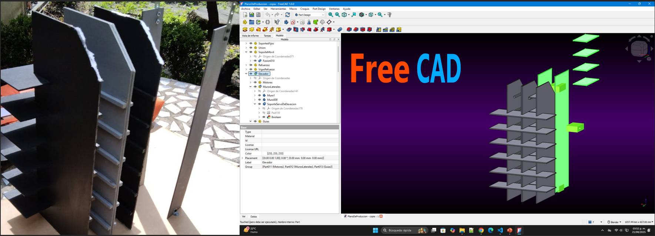The width and height of the screenshot is (655, 236).
Task: Create a new document with the toolbar icon
Action: (x=245, y=15)
